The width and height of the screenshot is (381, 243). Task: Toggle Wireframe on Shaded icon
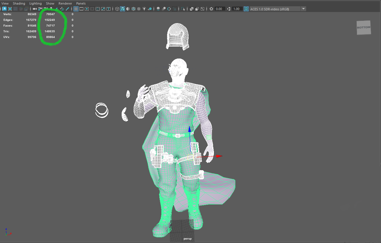(x=133, y=9)
